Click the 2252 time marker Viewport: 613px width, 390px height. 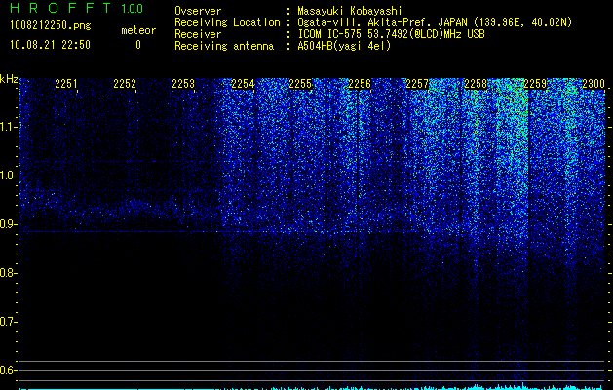click(x=125, y=84)
